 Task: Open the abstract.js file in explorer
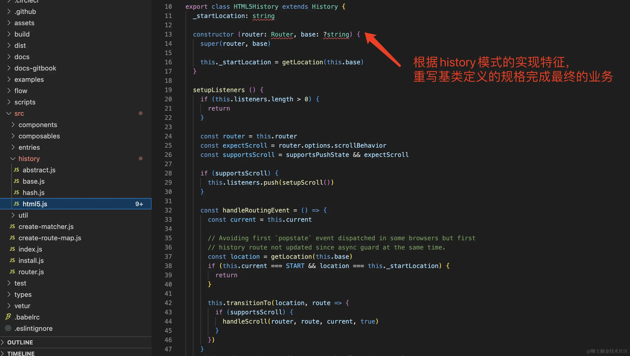click(39, 170)
